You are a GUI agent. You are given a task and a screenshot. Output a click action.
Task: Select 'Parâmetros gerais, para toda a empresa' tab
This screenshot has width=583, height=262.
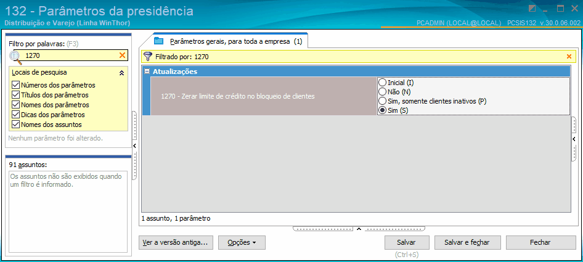pos(229,41)
